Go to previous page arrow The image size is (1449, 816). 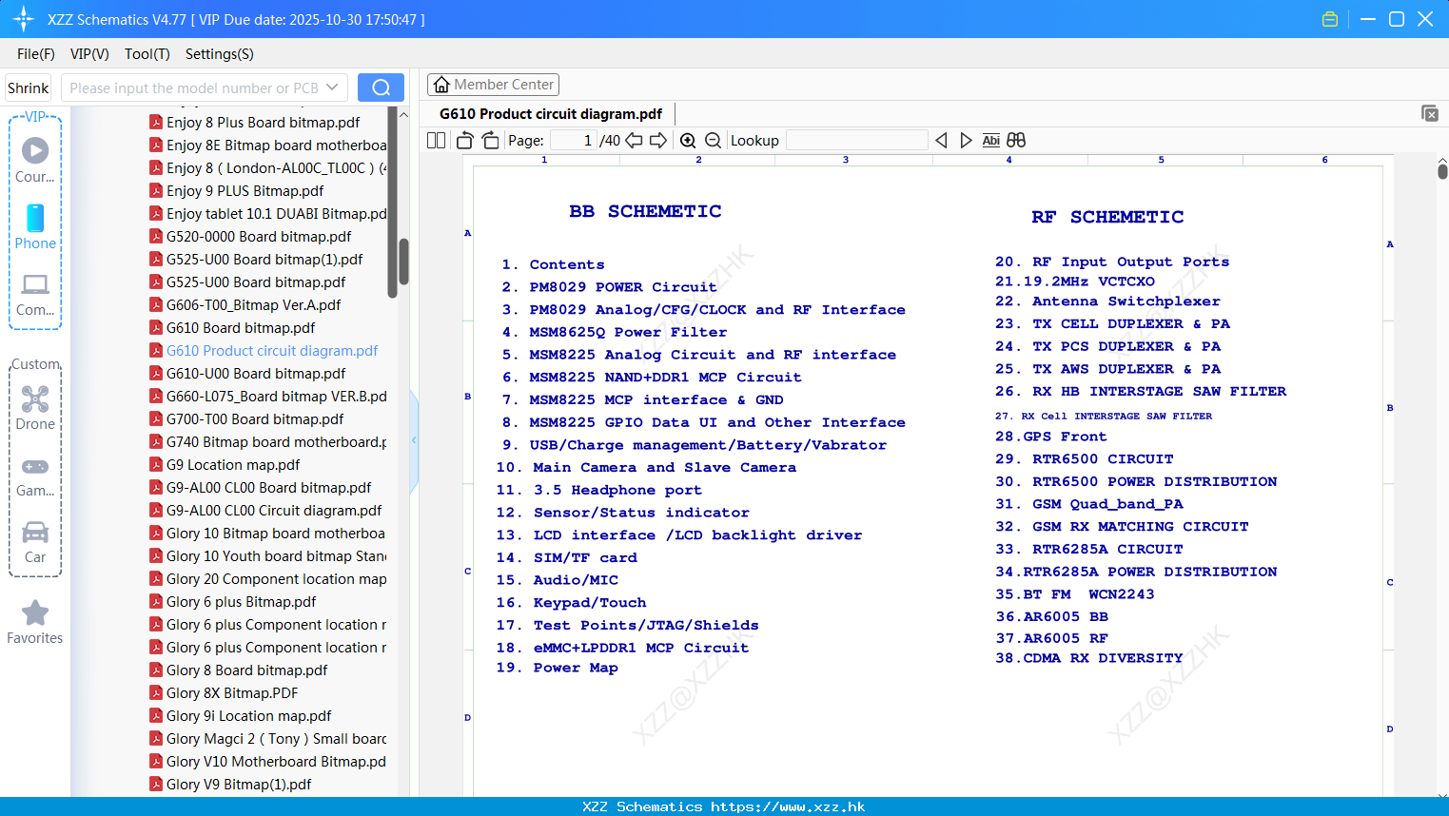click(x=634, y=140)
